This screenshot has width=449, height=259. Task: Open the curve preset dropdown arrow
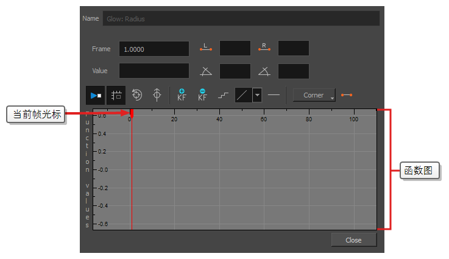(257, 95)
